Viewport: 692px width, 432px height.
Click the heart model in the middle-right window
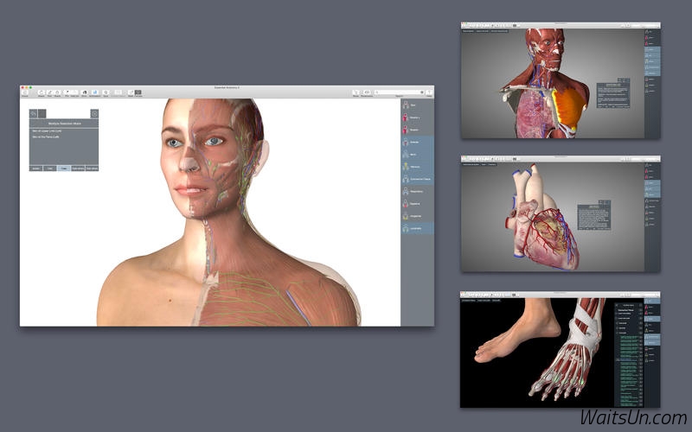(544, 217)
